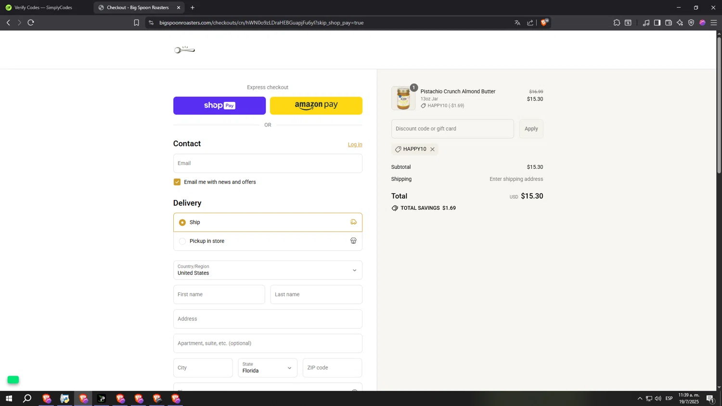Open the State dropdown
The image size is (722, 406).
tap(268, 368)
